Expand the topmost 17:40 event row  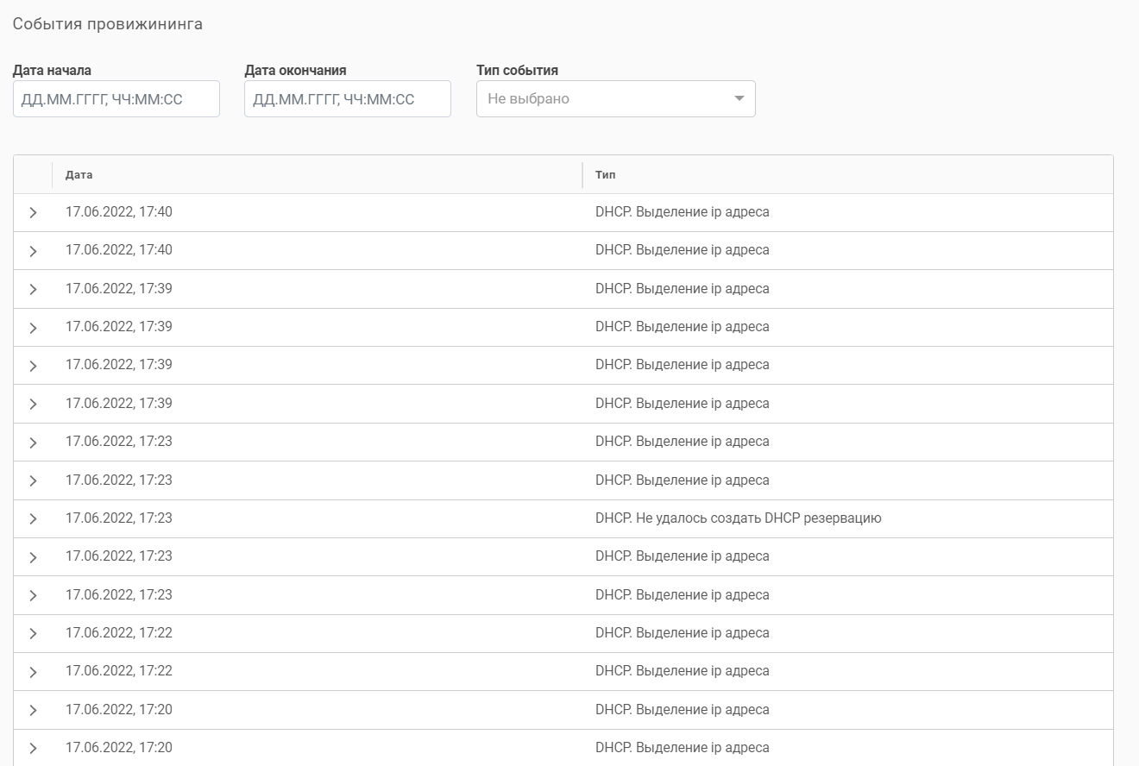(33, 213)
